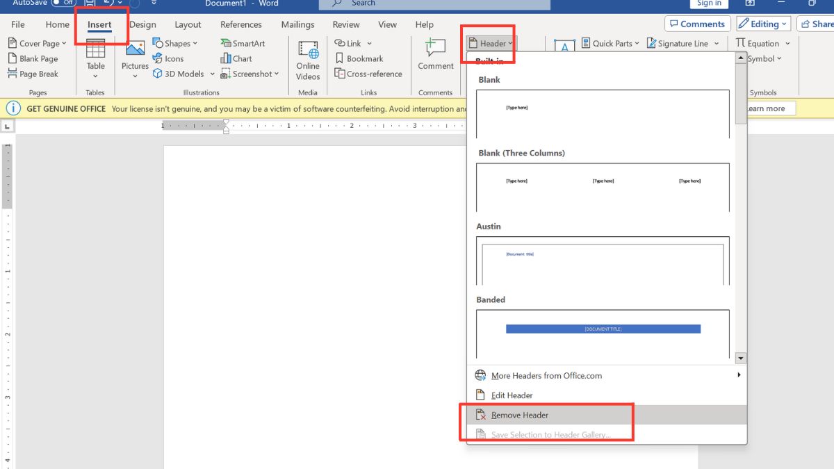The height and width of the screenshot is (469, 834).
Task: Open the Editing mode dropdown
Action: click(764, 24)
